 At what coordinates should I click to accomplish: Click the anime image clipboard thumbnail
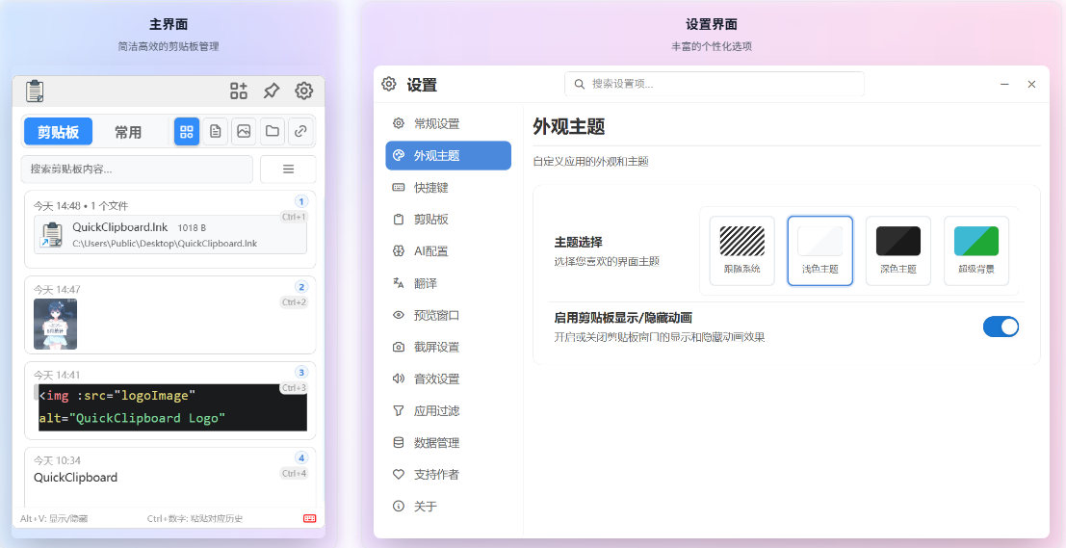click(56, 324)
